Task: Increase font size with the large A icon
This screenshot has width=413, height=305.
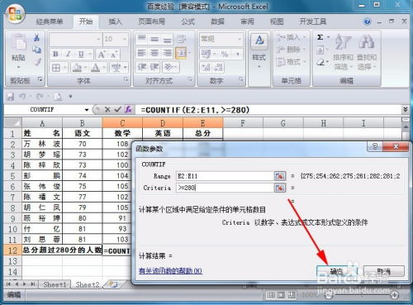Action: pyautogui.click(x=102, y=55)
